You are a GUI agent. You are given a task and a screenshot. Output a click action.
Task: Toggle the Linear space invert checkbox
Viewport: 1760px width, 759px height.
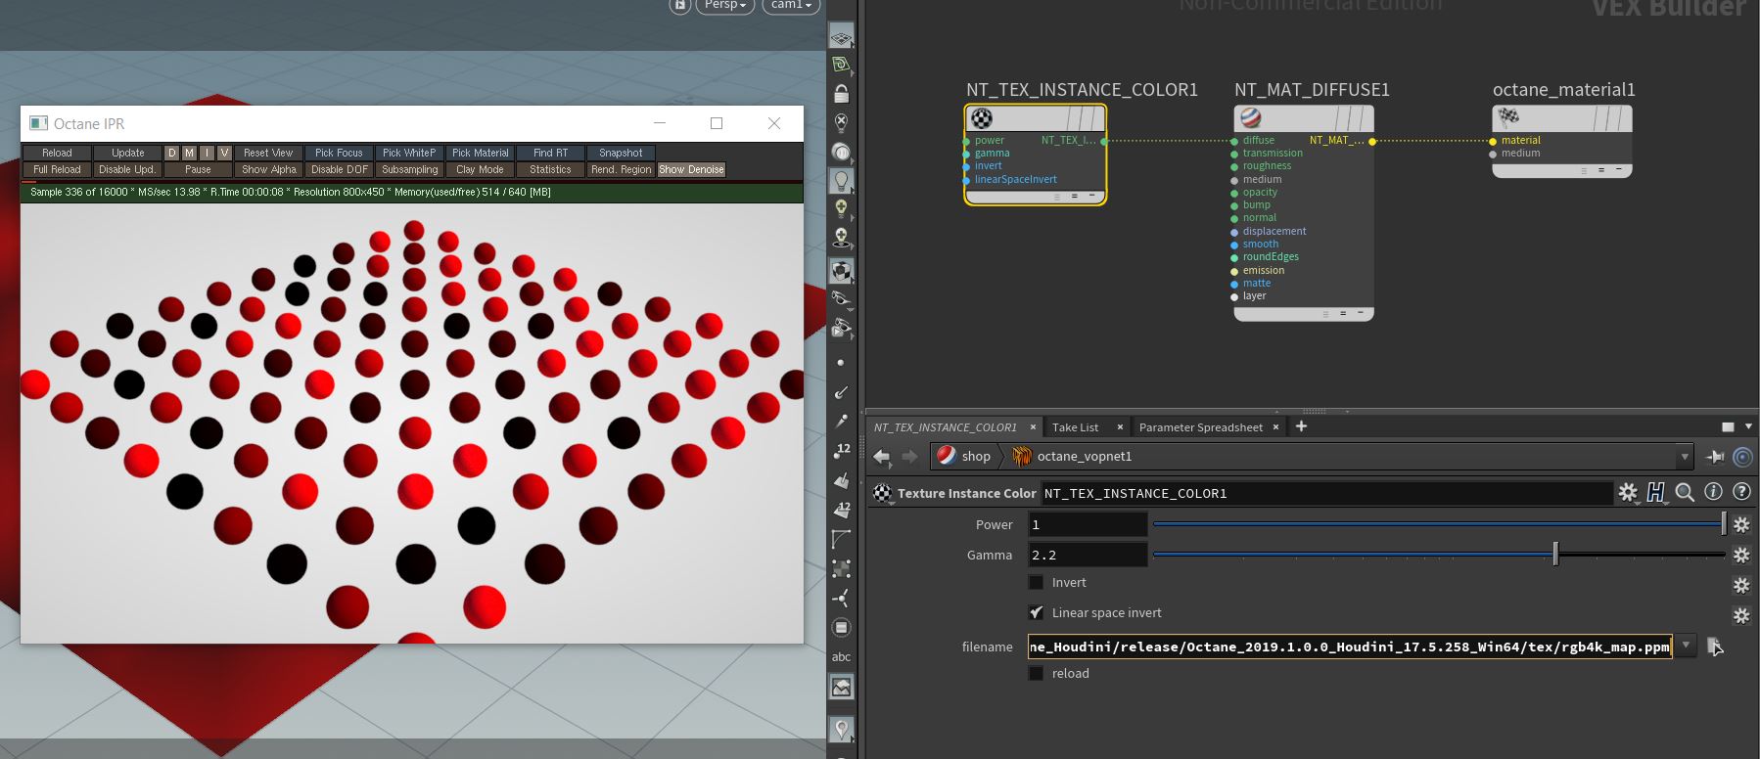[1036, 612]
